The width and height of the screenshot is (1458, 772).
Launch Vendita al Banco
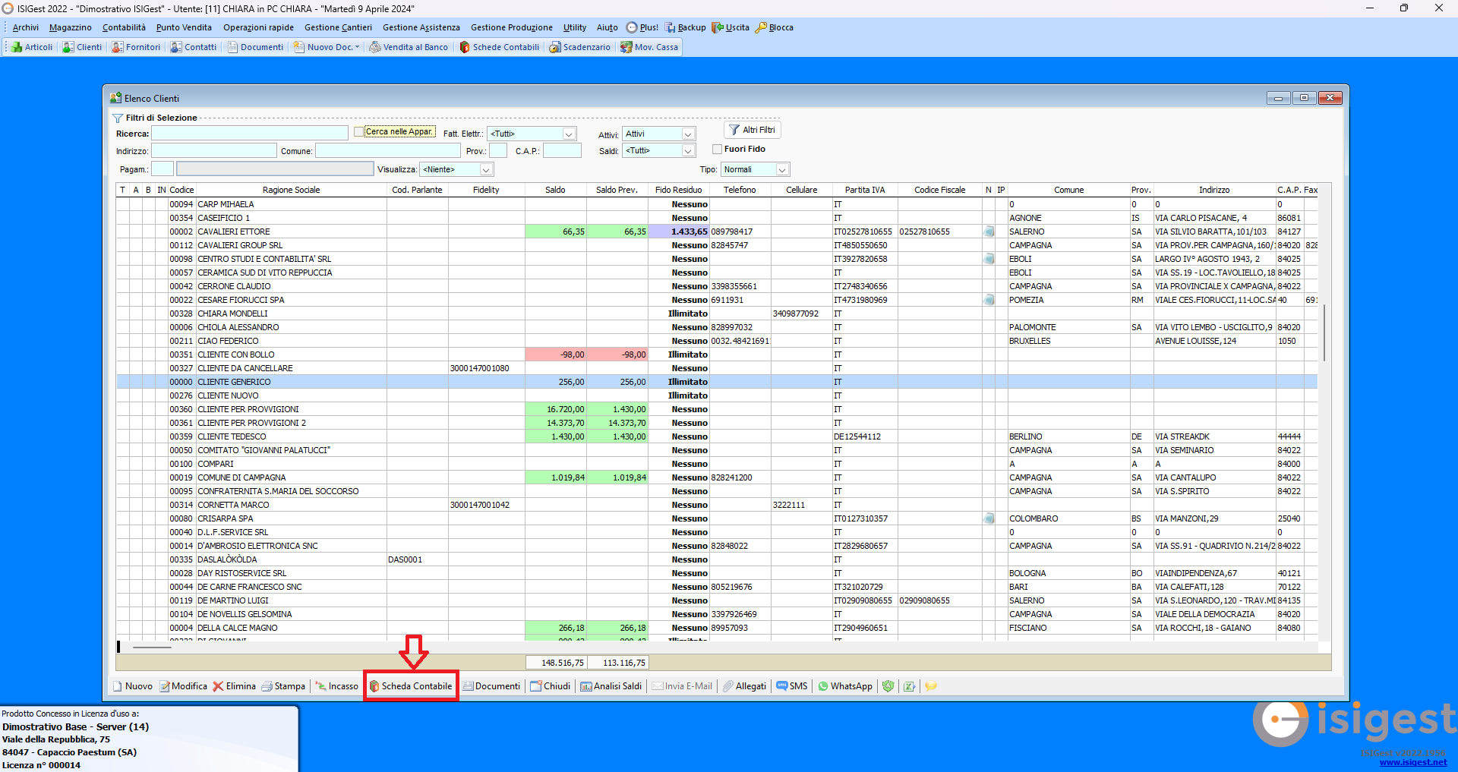click(x=409, y=46)
